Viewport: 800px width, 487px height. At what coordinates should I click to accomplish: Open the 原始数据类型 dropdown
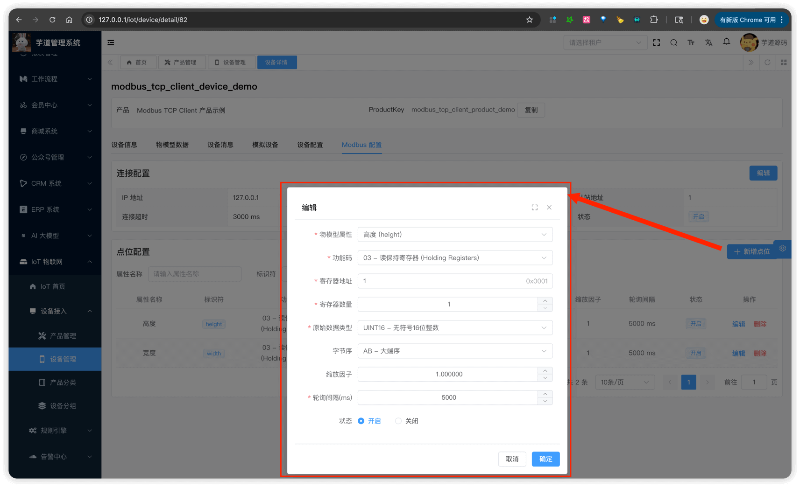[454, 328]
